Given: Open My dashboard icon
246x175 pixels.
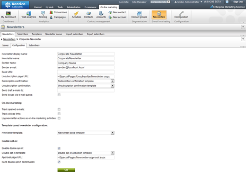Looking at the screenshot, I should 8,15.
